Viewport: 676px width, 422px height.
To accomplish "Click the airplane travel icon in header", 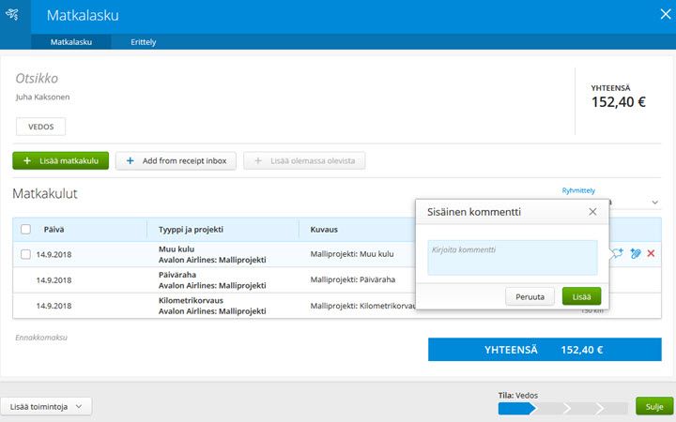I will 12,15.
